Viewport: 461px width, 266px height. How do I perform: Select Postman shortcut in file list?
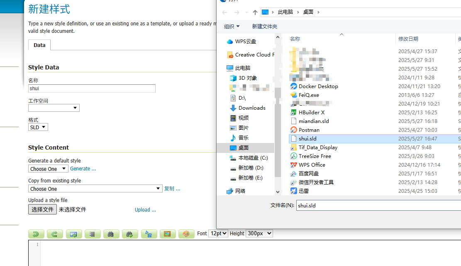[305, 130]
